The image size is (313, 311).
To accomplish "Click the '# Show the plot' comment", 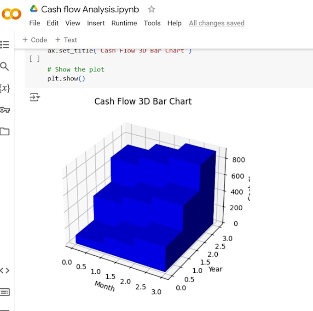I will coord(75,69).
